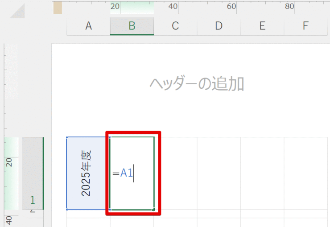Click the 80 mark on horizontal ruler
This screenshot has width=330, height=227.
point(289,6)
